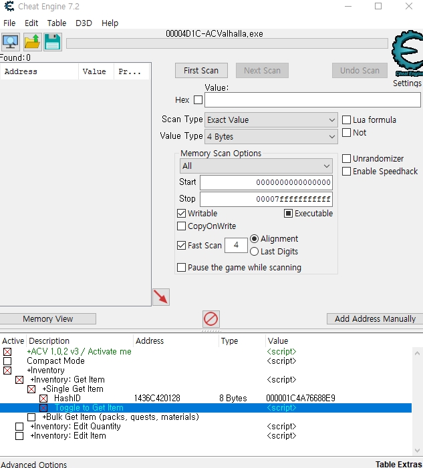This screenshot has width=423, height=468.
Task: Enable the Unrandomizer checkbox
Action: pos(346,158)
